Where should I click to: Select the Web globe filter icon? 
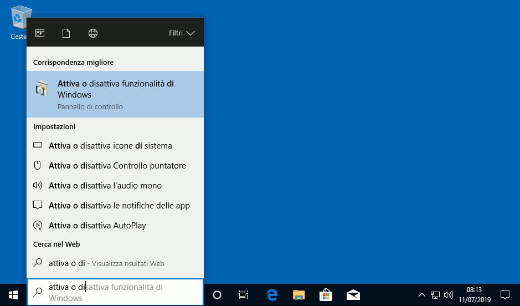[93, 33]
